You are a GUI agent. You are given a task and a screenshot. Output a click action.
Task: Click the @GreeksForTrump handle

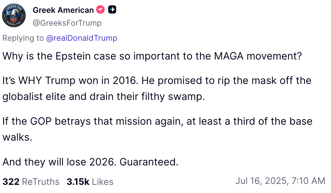(x=67, y=23)
